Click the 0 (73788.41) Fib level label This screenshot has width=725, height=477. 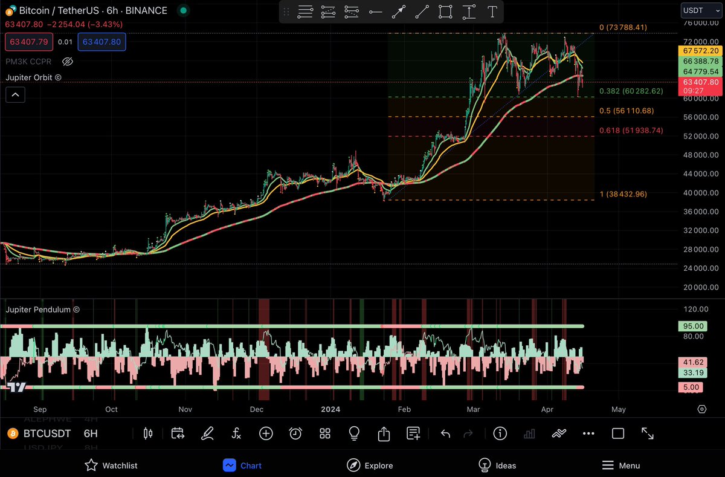[x=623, y=27]
